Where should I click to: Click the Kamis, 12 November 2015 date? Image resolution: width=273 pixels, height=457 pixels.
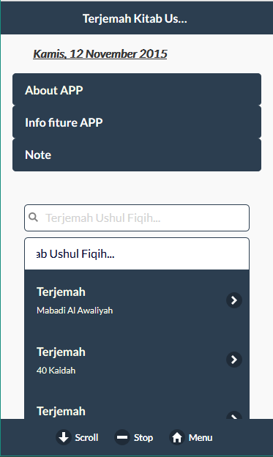pos(100,54)
